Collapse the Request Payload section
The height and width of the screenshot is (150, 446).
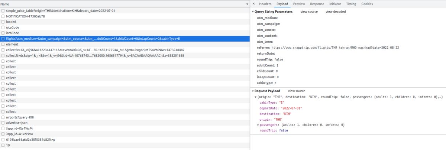click(x=253, y=91)
